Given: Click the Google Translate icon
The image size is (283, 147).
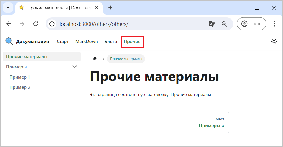Looking at the screenshot, I should (212, 24).
